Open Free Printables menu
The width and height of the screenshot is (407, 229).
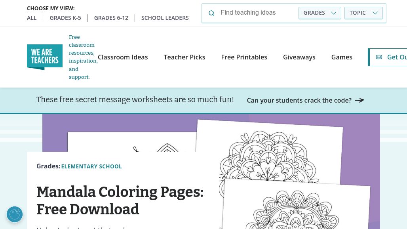click(244, 57)
